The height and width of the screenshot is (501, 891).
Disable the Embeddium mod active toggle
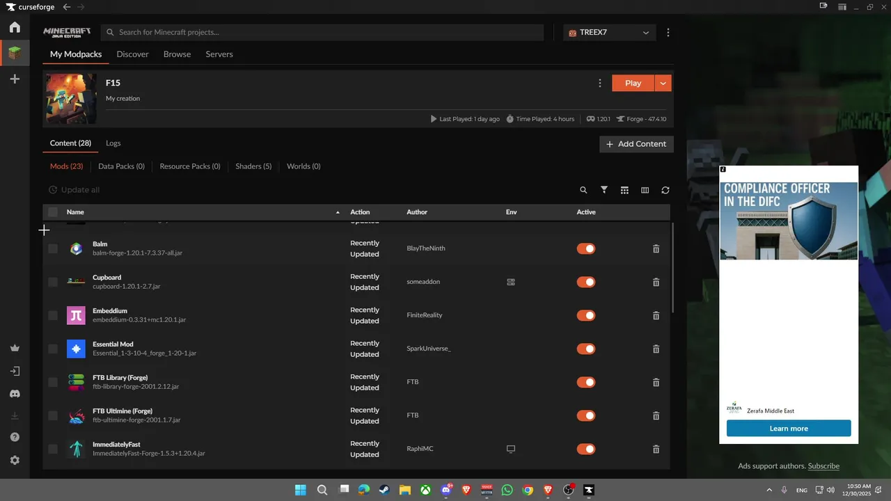point(586,315)
